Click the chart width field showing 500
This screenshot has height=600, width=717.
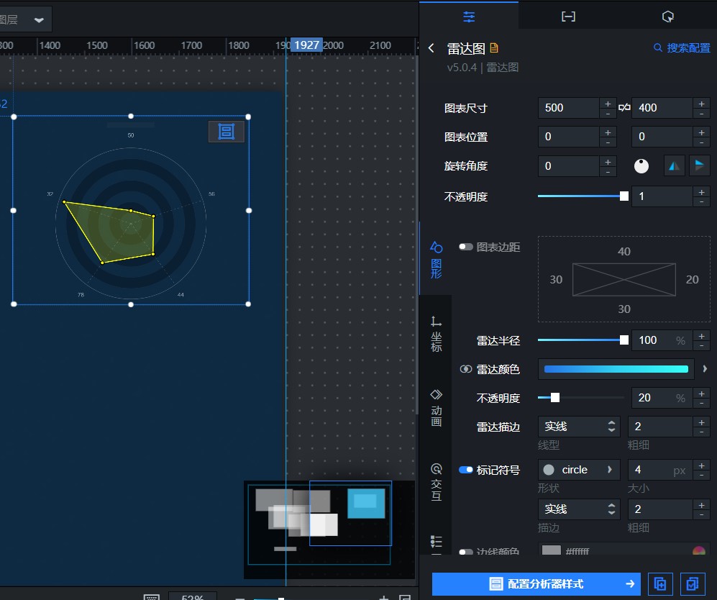pyautogui.click(x=568, y=108)
